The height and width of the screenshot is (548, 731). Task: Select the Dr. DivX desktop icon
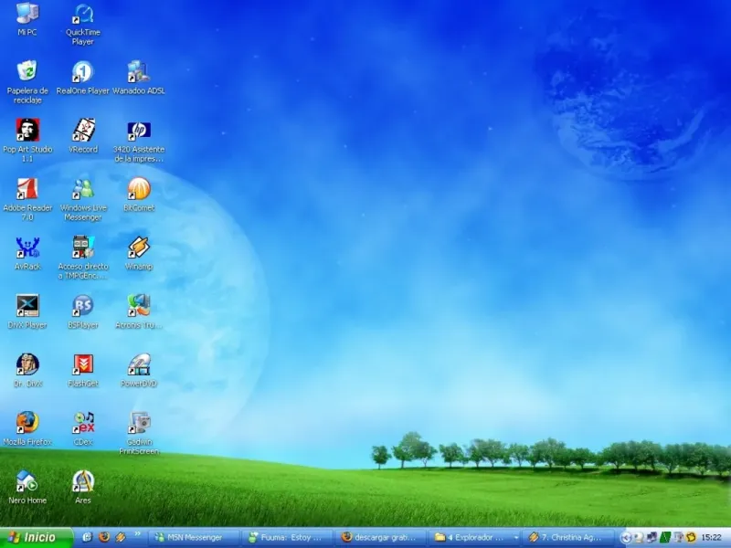(27, 370)
